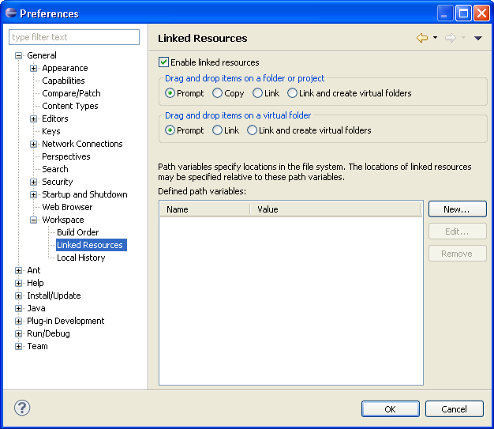Toggle Enable linked resources checkbox
The image size is (494, 429).
pos(163,62)
